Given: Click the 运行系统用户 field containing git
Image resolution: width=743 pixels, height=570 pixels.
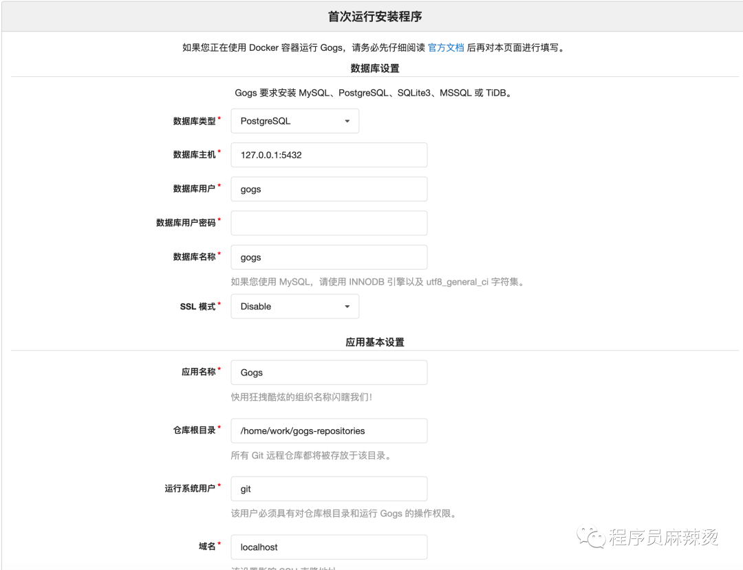Looking at the screenshot, I should point(329,489).
